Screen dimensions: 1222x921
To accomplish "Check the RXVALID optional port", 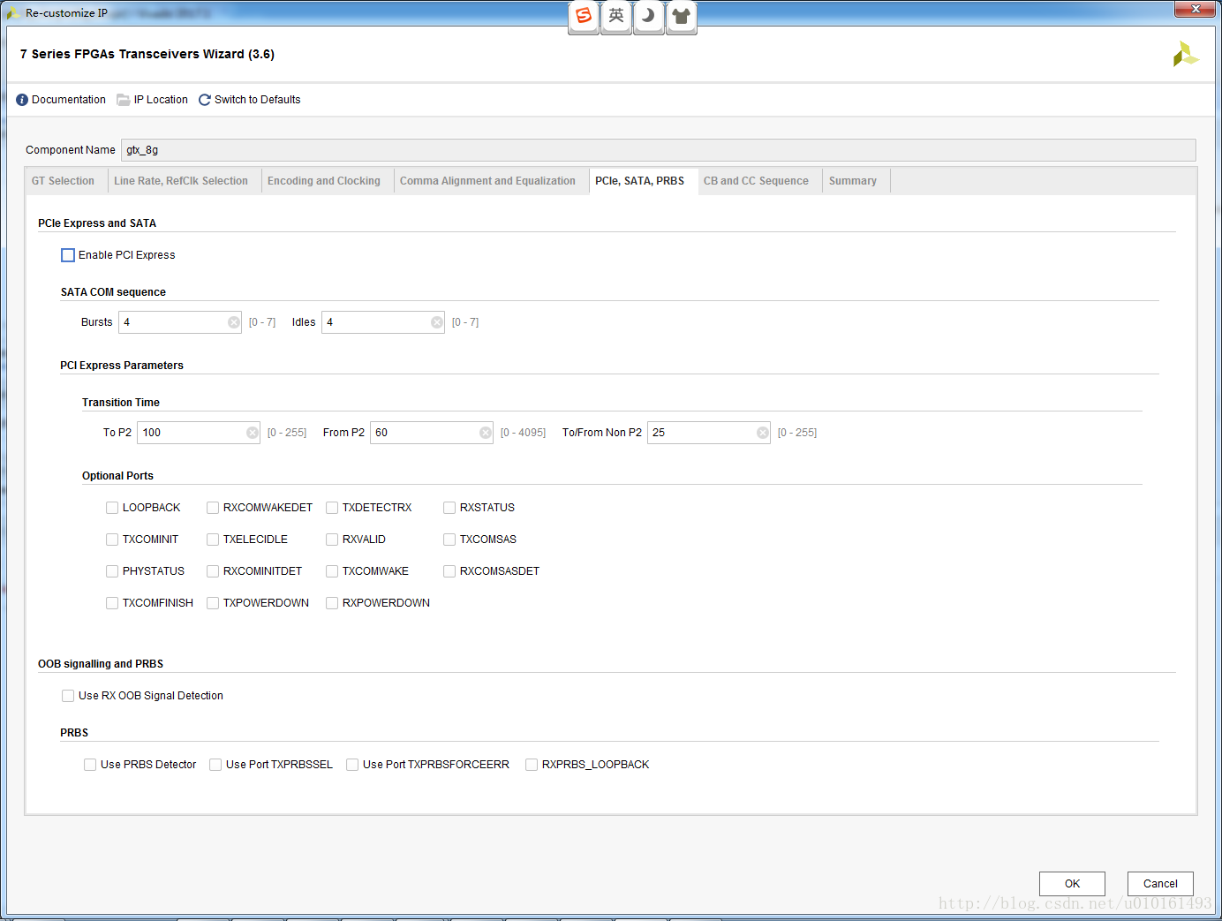I will 332,540.
